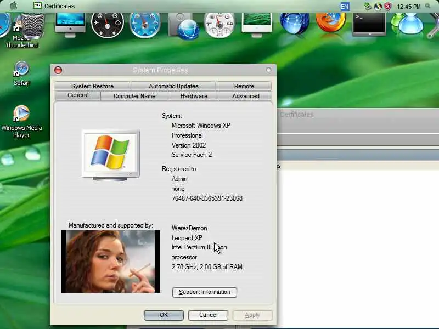
Task: Open the Apple logo menu
Action: click(13, 5)
